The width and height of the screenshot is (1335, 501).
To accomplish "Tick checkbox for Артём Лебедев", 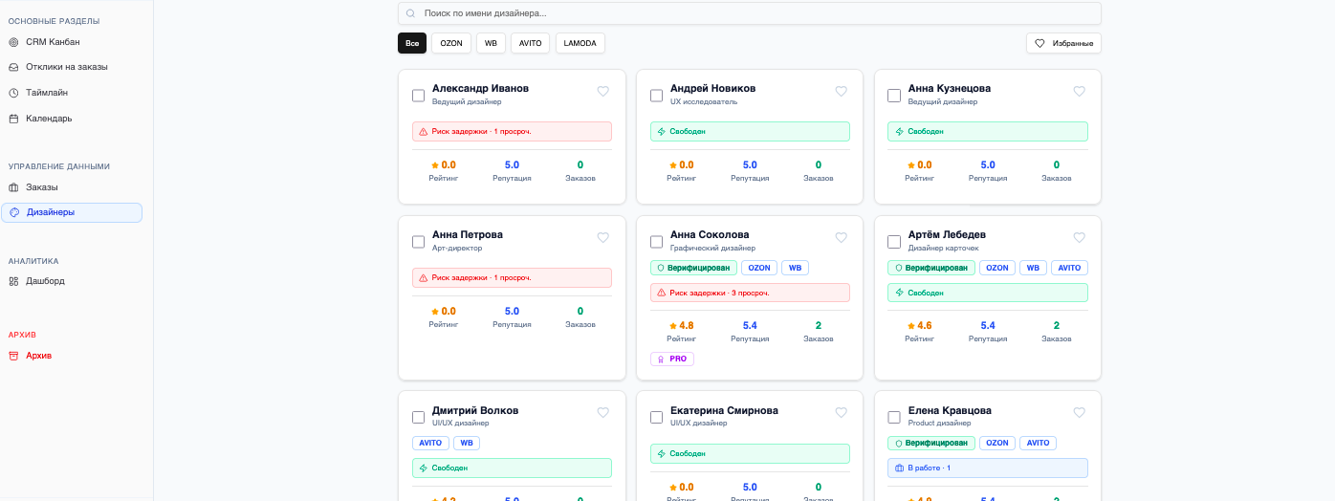I will [x=894, y=242].
